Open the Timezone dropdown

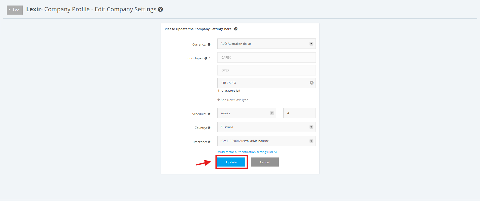pyautogui.click(x=266, y=141)
